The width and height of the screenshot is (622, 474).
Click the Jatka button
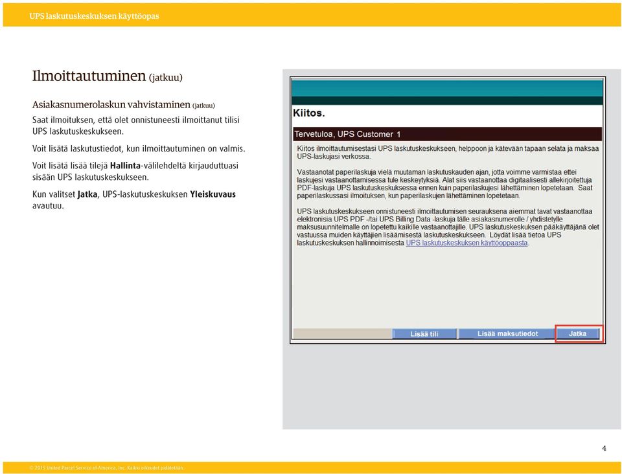577,333
